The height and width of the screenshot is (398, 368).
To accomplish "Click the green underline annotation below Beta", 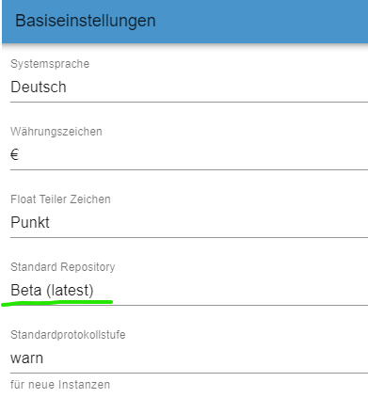I will click(x=57, y=303).
